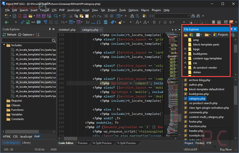
Task: Expand the buddypress folder
Action: click(185, 53)
